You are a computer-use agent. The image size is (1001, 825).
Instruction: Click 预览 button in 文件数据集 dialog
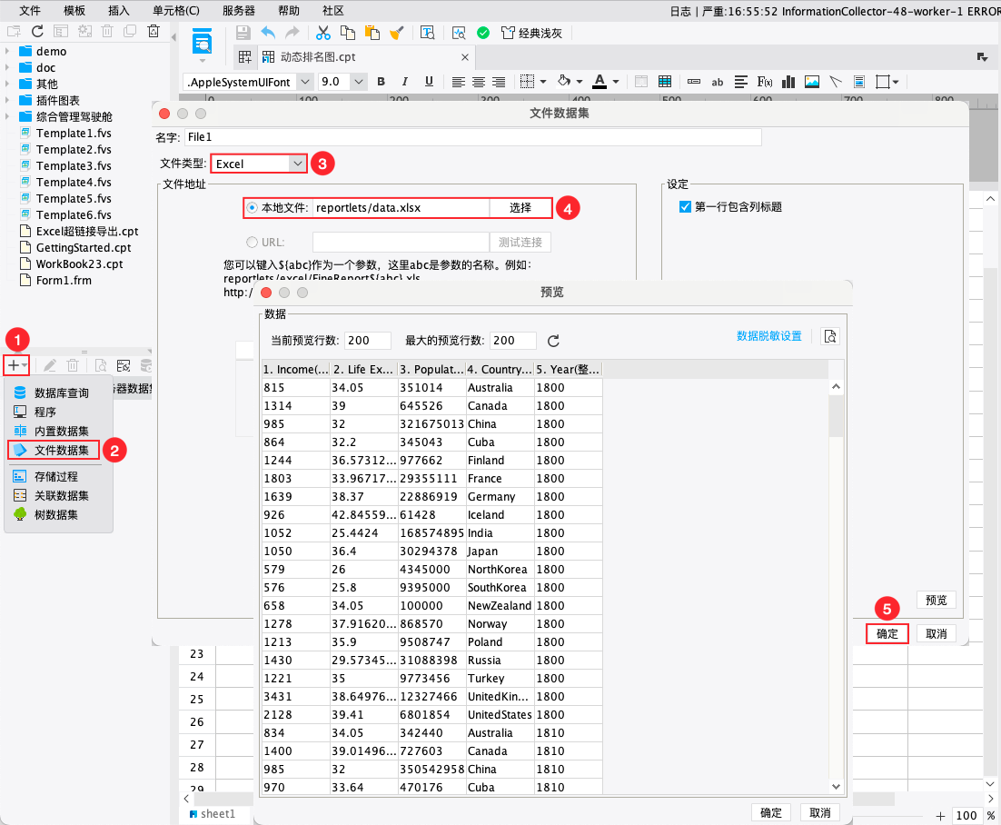pyautogui.click(x=937, y=601)
